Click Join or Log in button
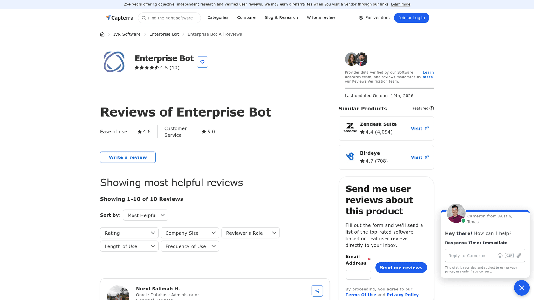This screenshot has width=534, height=300. (x=412, y=18)
